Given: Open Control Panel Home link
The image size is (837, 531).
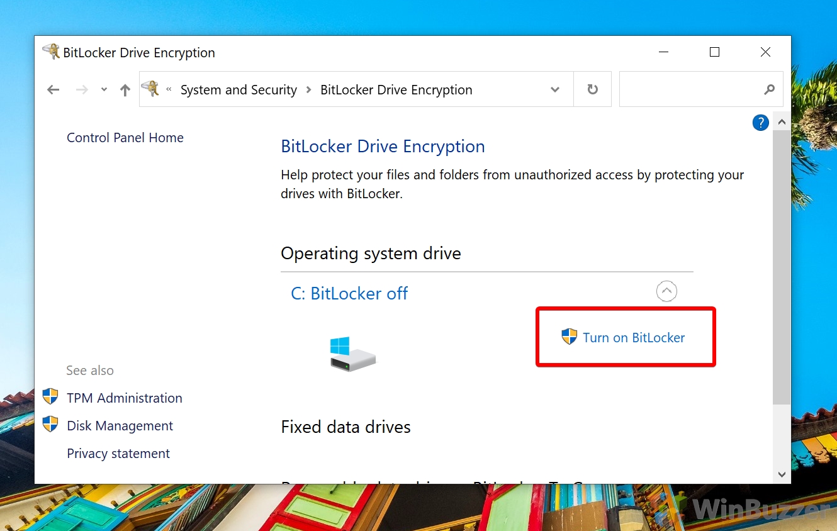Looking at the screenshot, I should point(125,138).
